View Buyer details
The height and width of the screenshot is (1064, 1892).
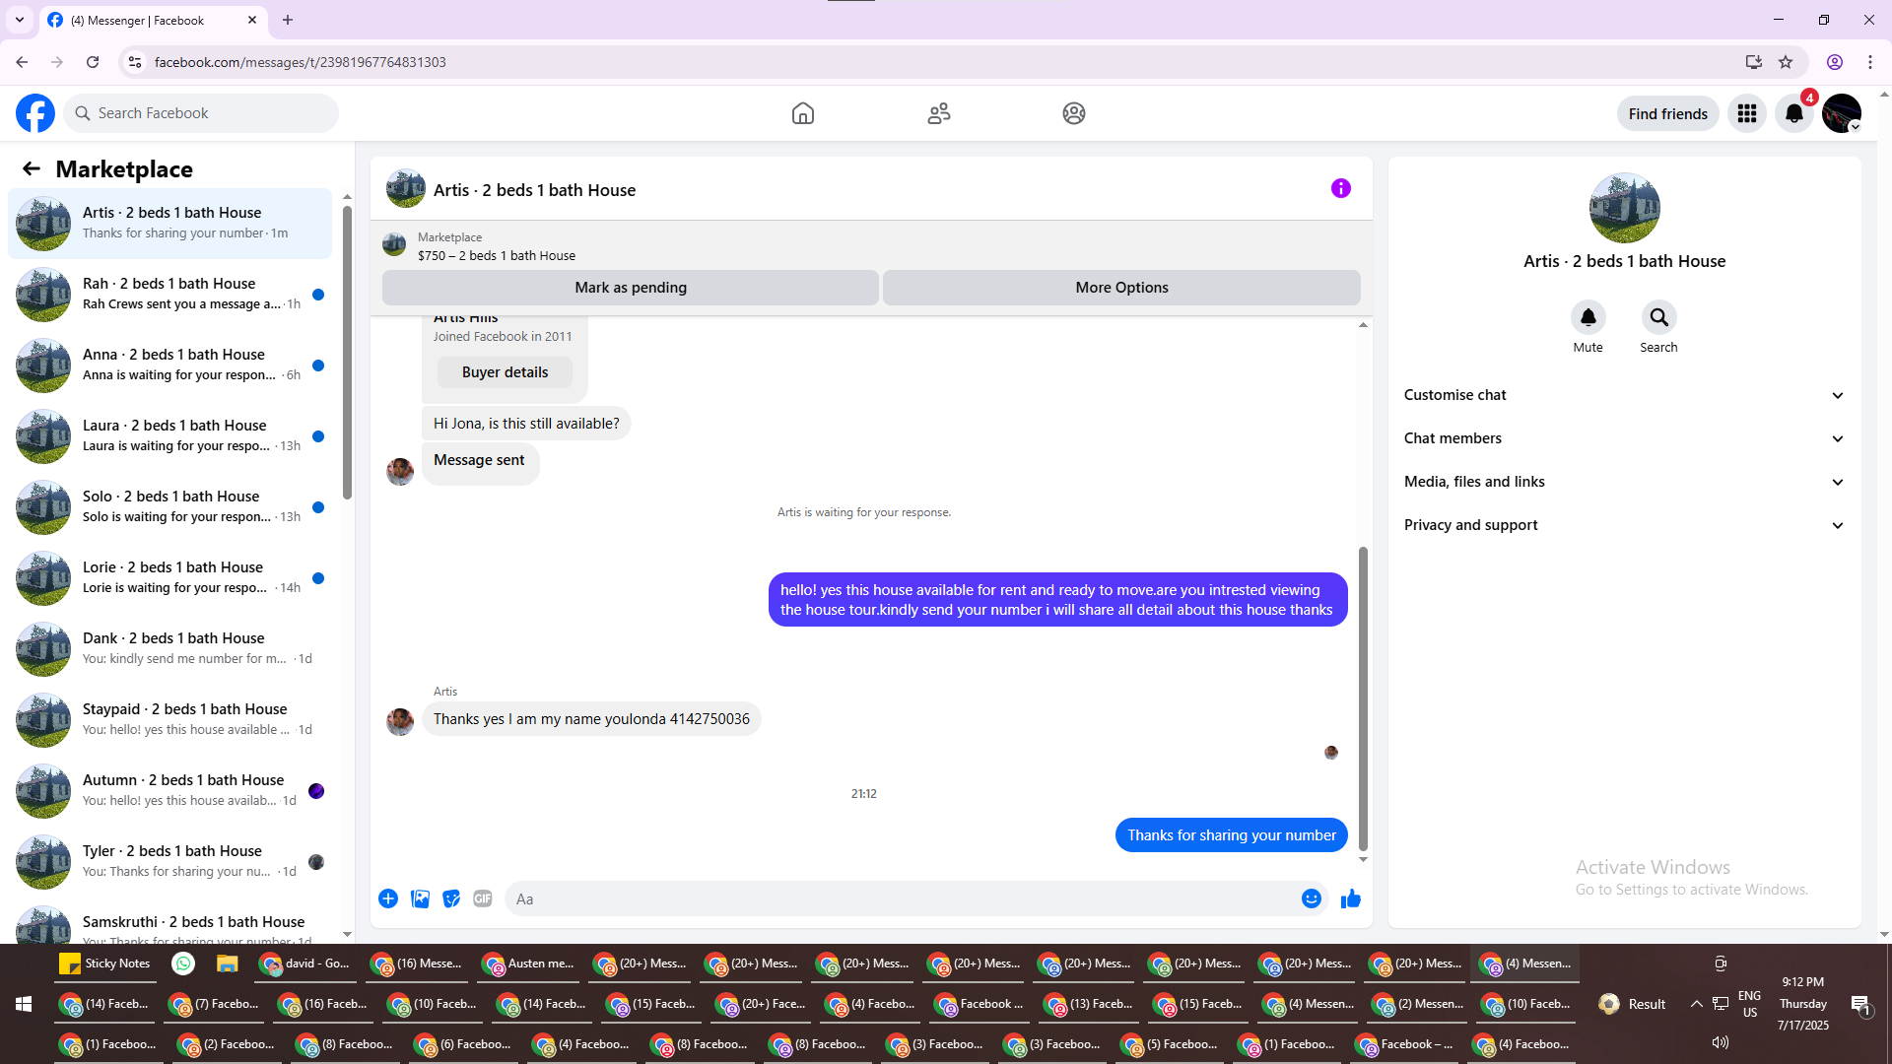(x=505, y=372)
